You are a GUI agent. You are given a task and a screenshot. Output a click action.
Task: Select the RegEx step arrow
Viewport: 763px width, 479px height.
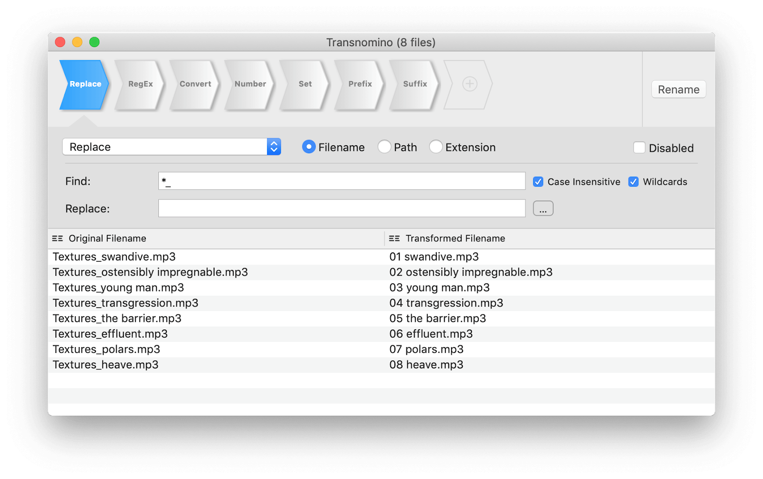tap(140, 84)
